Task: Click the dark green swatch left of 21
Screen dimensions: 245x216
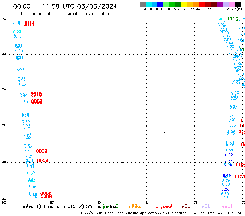Action: pyautogui.click(x=178, y=4)
